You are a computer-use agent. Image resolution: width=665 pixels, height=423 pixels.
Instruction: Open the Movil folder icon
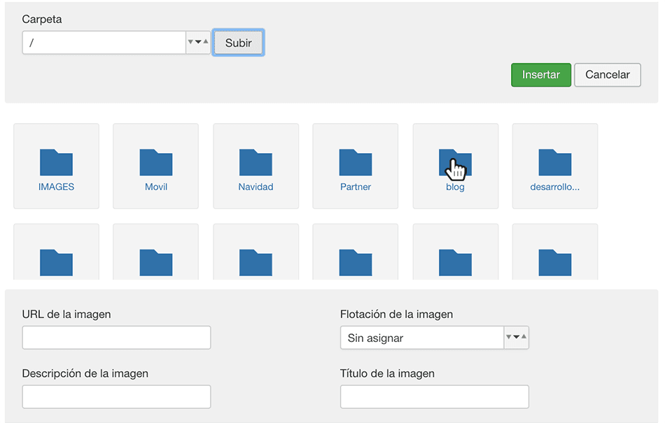coord(155,162)
